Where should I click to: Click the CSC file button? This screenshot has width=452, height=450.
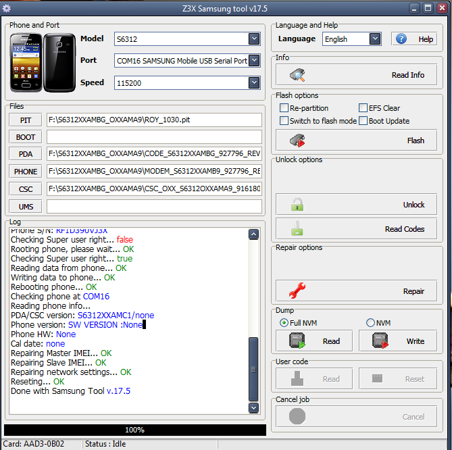point(26,189)
